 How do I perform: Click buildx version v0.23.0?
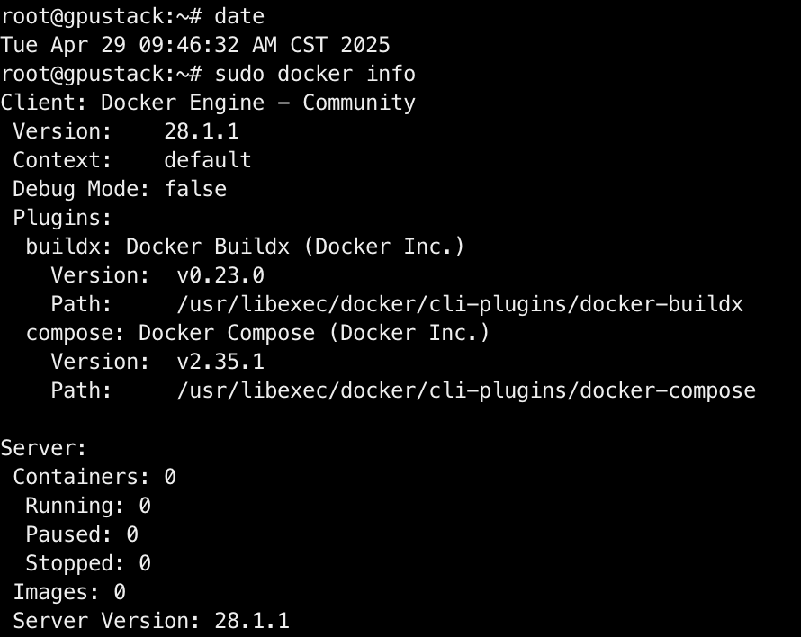220,275
